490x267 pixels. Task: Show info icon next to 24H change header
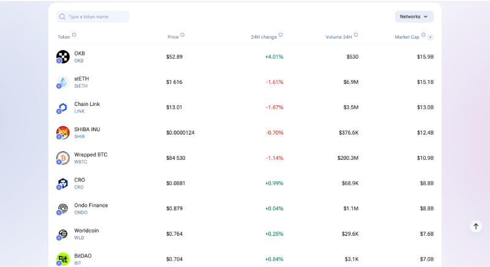(x=281, y=35)
